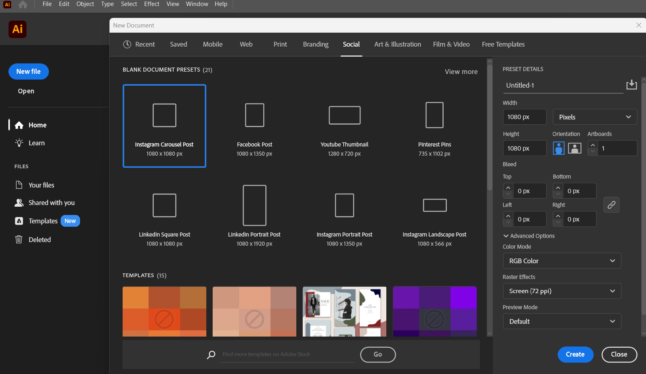Viewport: 646px width, 374px height.
Task: Click View more presets link
Action: [461, 72]
